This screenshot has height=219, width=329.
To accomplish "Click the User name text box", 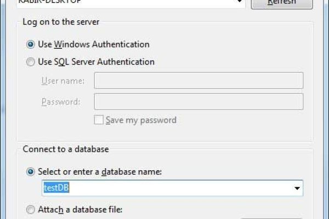I will [198, 81].
